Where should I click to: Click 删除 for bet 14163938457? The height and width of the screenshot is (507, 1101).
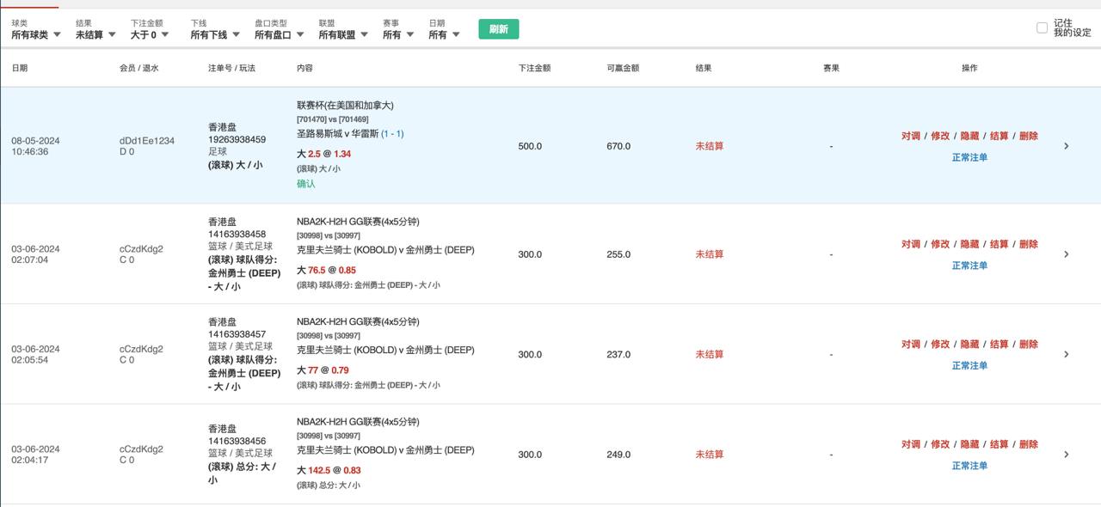point(1029,345)
